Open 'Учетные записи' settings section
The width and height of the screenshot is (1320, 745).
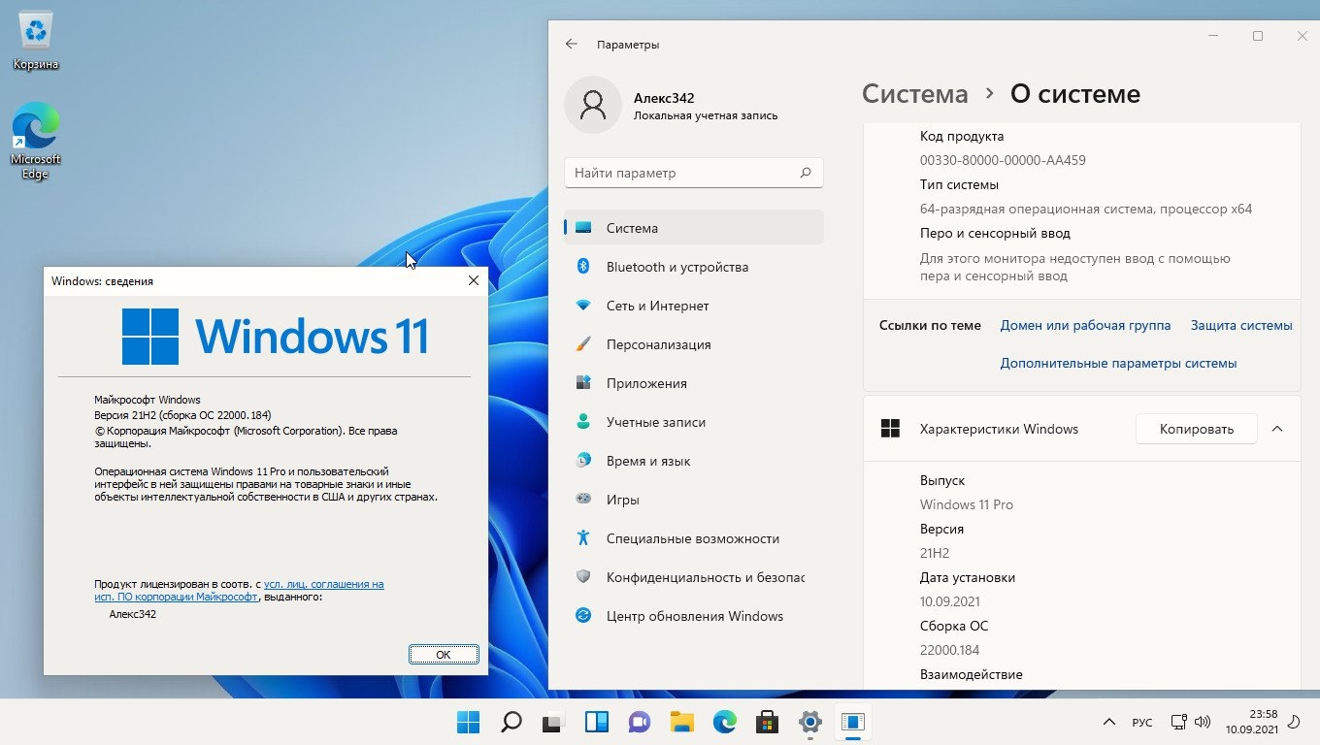693,422
